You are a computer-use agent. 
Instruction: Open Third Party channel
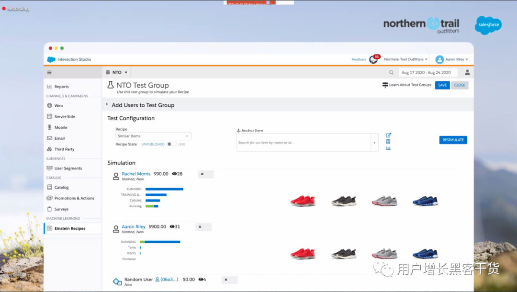(64, 149)
